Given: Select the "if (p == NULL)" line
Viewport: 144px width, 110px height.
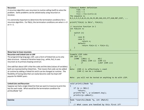Looking at the screenshot, I should [81, 88].
